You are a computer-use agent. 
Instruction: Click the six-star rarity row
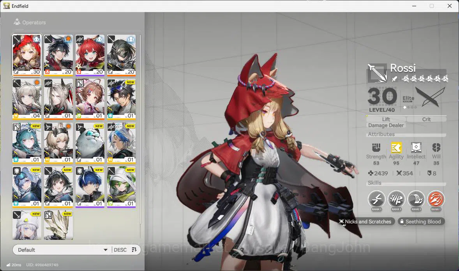pos(424,78)
